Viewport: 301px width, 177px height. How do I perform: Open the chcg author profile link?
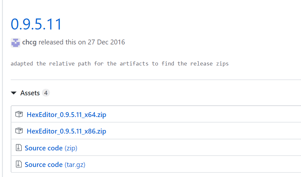coord(29,42)
